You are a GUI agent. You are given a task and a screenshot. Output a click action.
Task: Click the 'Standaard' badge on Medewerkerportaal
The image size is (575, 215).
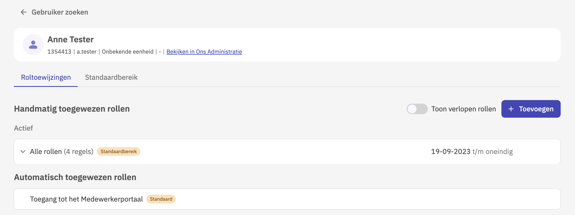pyautogui.click(x=161, y=199)
